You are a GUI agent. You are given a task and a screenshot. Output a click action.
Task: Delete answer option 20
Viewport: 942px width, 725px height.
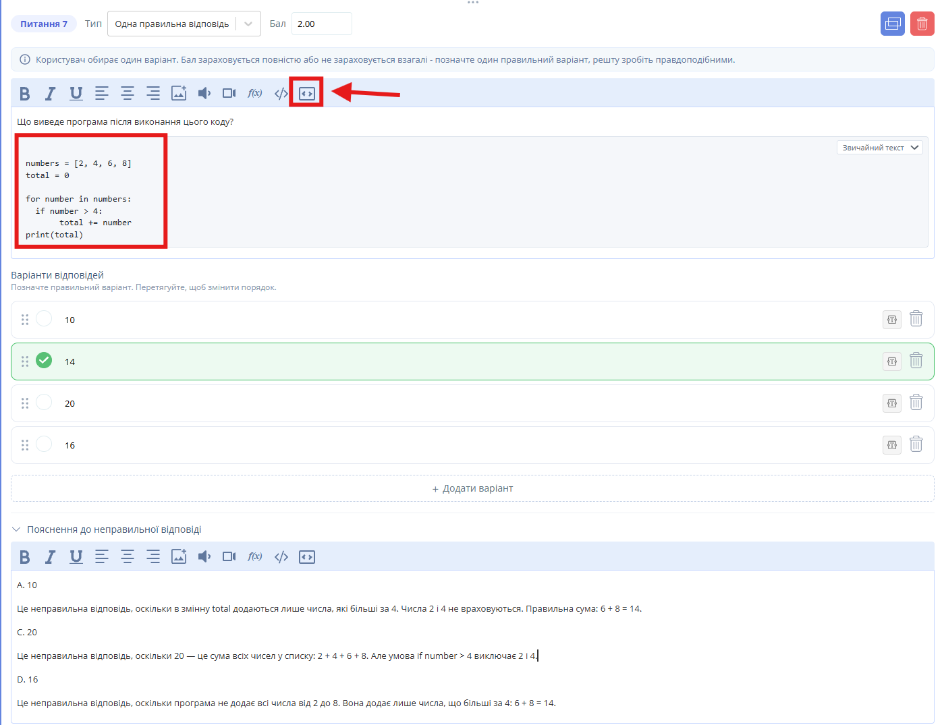tap(916, 403)
